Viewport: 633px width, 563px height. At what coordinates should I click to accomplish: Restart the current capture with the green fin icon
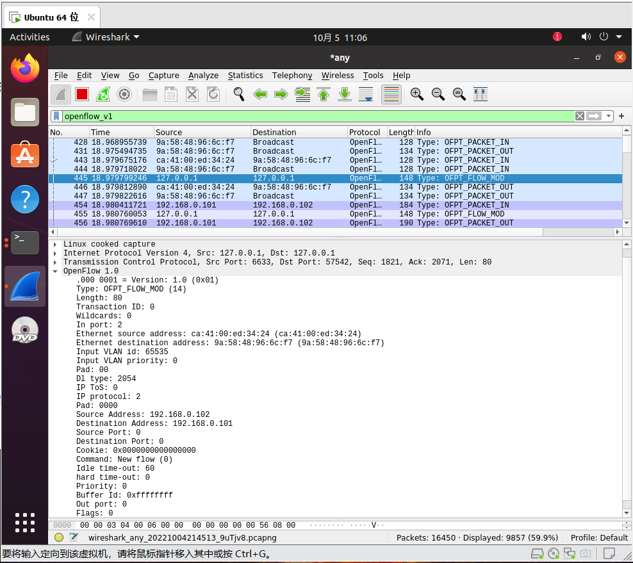coord(103,94)
